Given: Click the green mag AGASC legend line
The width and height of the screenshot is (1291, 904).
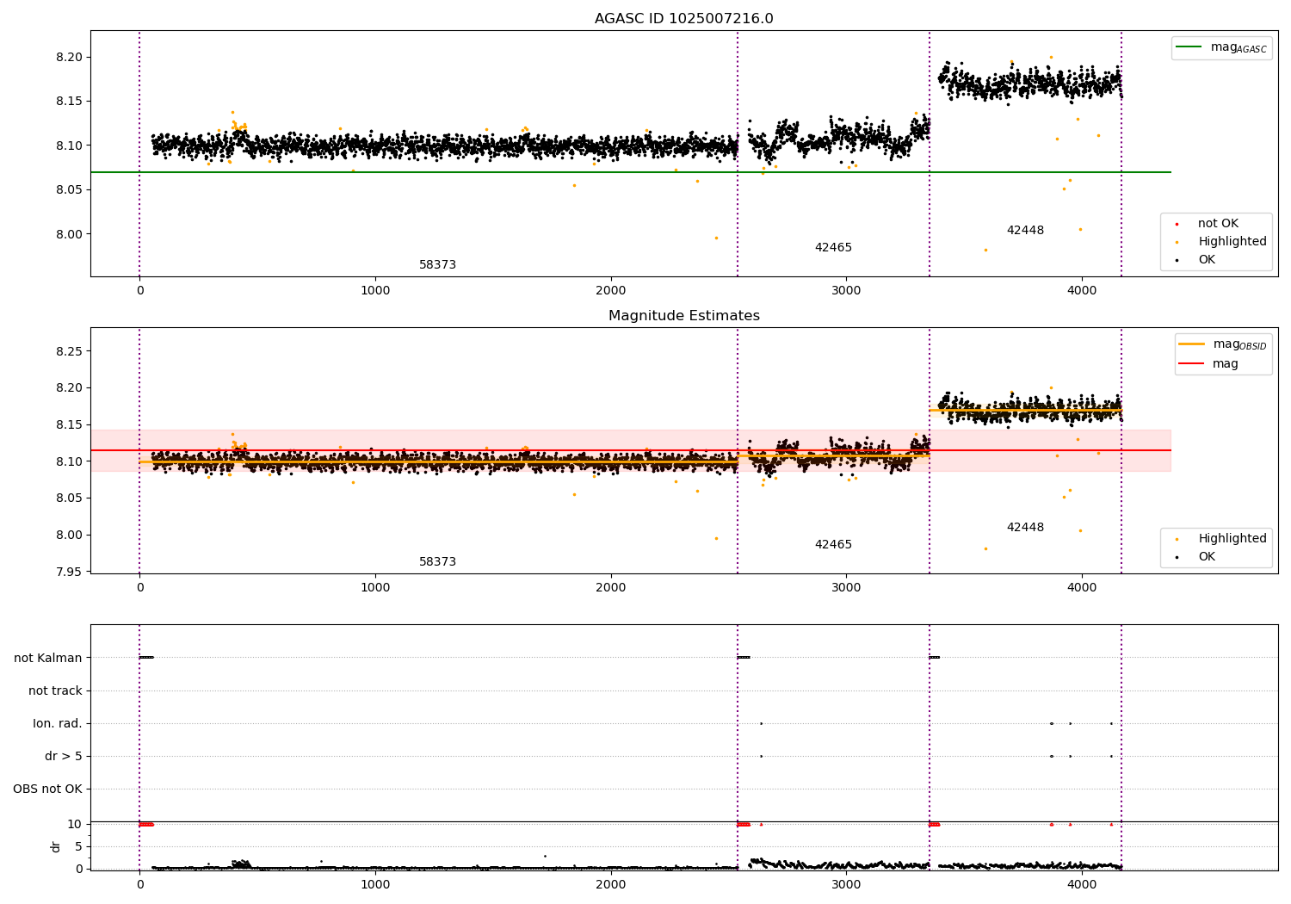Looking at the screenshot, I should click(1189, 47).
